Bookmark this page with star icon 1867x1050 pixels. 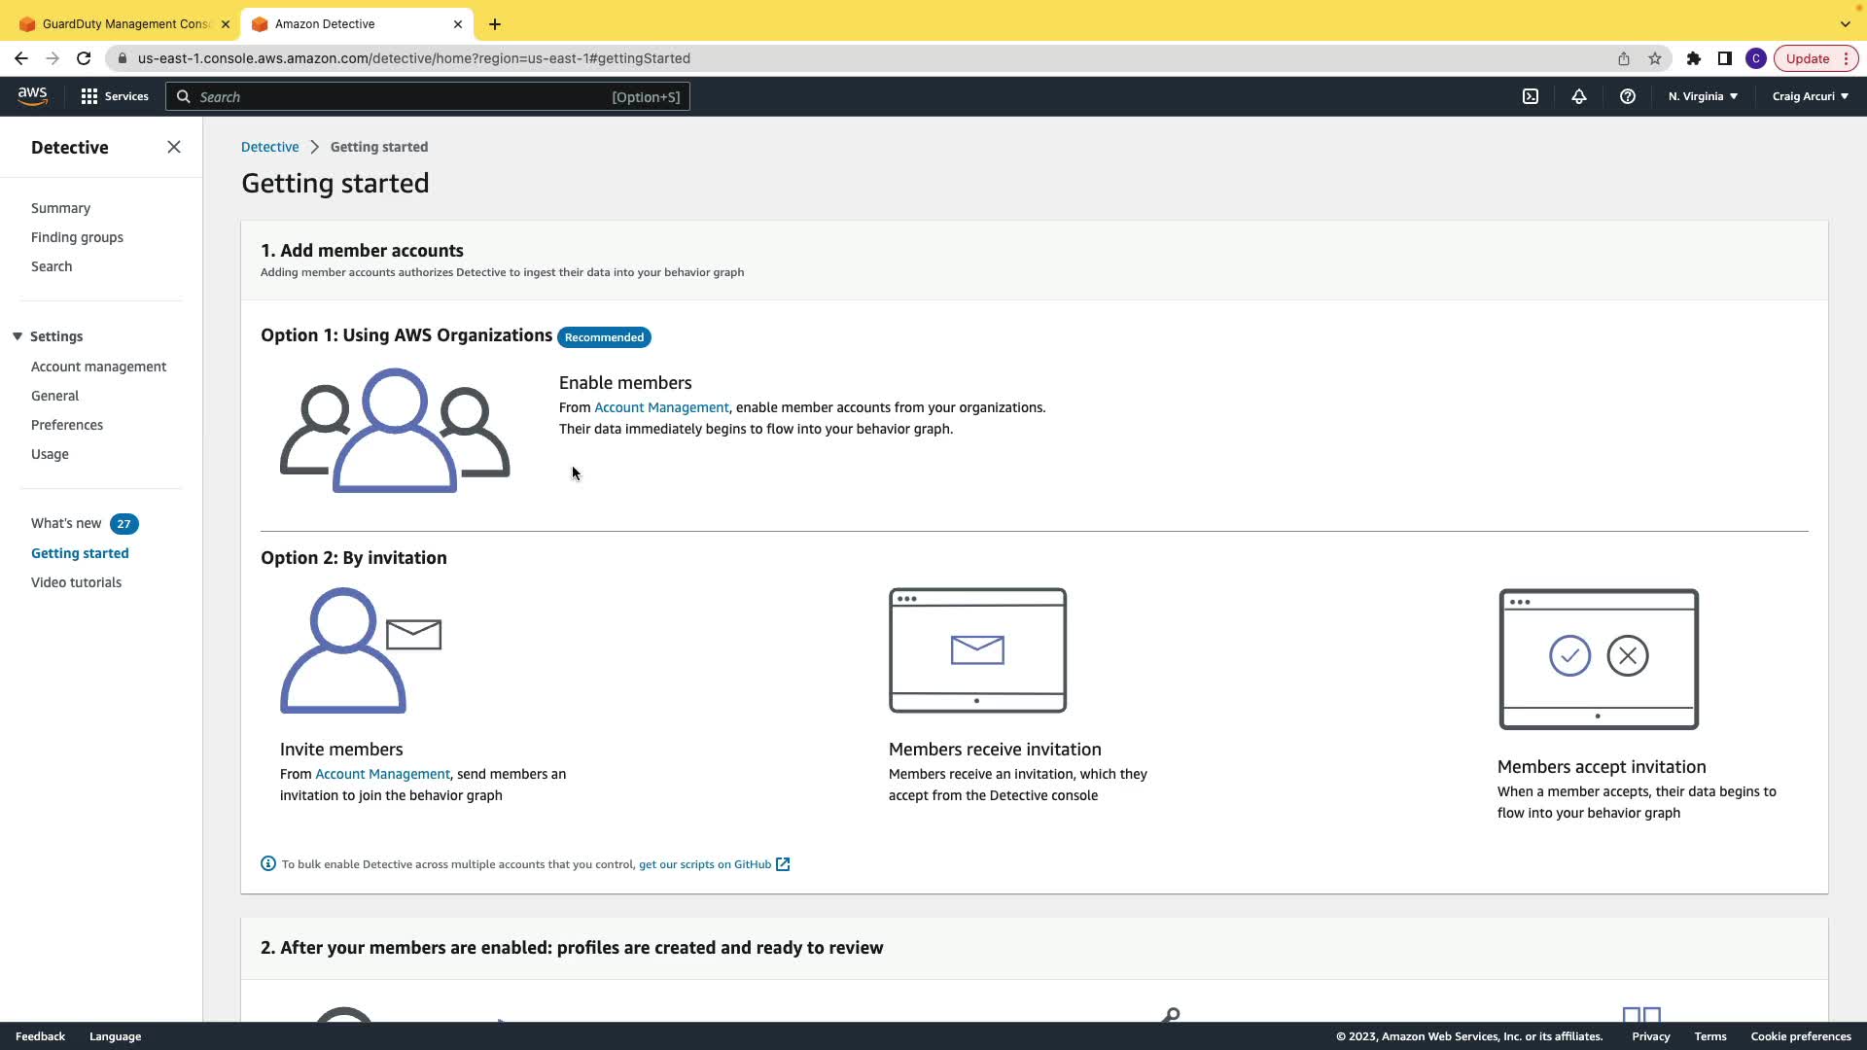[x=1655, y=58]
